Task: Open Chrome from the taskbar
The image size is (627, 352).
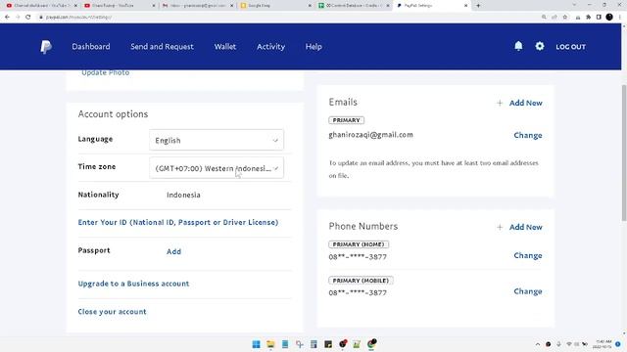Action: click(371, 344)
